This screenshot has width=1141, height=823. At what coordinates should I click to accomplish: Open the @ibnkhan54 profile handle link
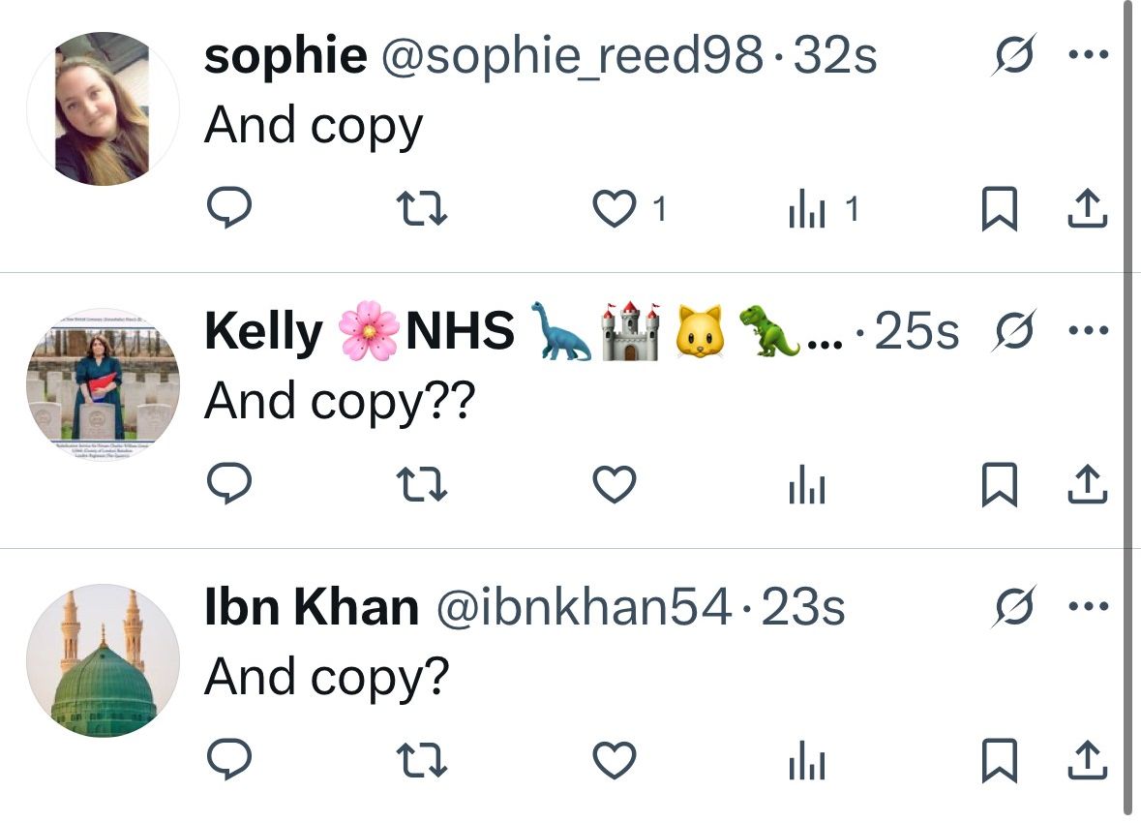pos(585,607)
